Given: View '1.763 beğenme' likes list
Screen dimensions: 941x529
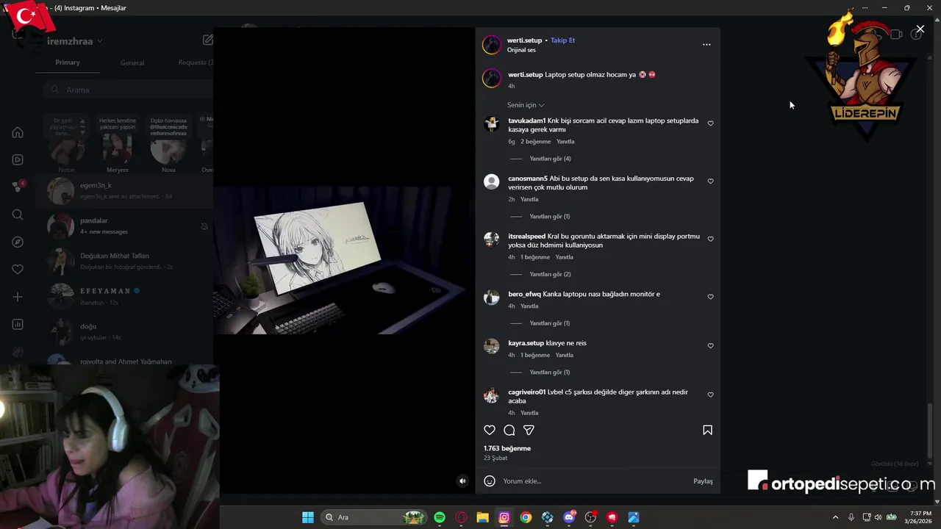Looking at the screenshot, I should click(x=507, y=448).
